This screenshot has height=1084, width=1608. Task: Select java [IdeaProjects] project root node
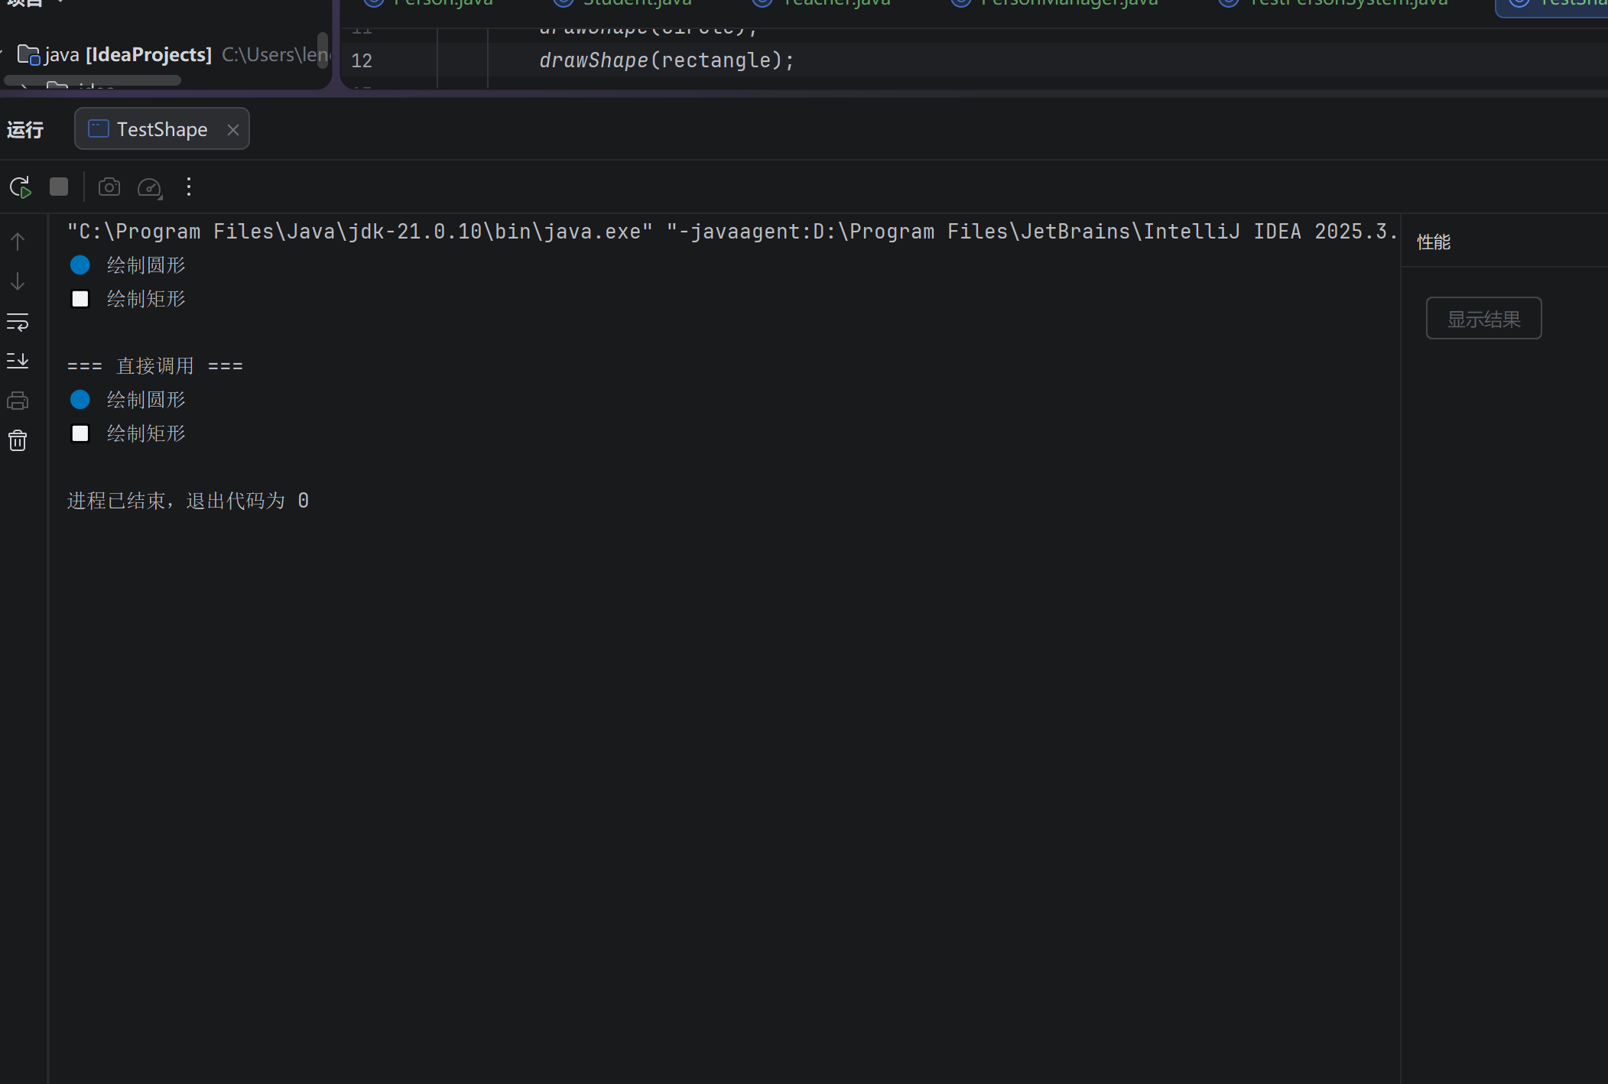click(x=128, y=55)
